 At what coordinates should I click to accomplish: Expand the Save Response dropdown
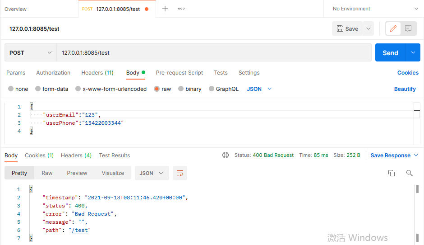click(x=416, y=155)
